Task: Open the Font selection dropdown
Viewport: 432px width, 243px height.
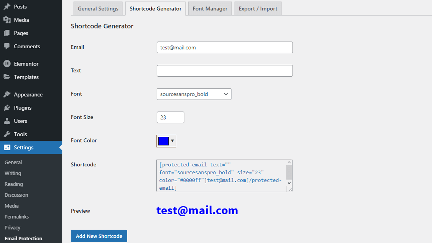Action: point(194,94)
